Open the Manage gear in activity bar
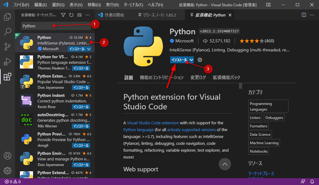The width and height of the screenshot is (319, 185). click(7, 171)
